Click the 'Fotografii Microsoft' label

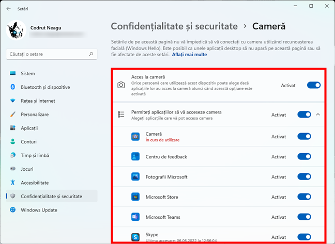166,177
